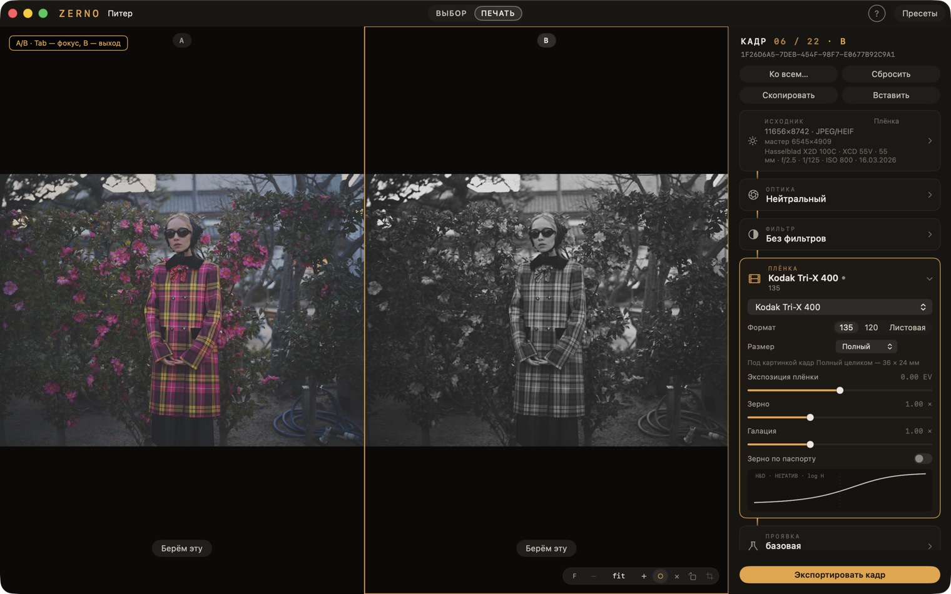Rotate the frame with rotate icon
Viewport: 951px width, 594px height.
coord(693,576)
